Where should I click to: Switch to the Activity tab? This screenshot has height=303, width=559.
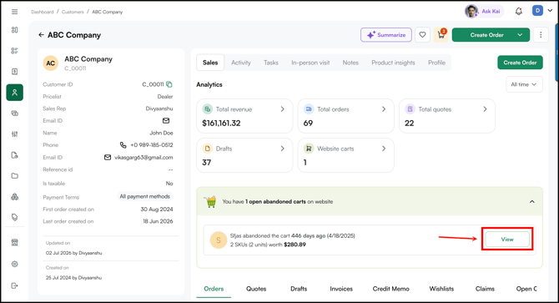[x=241, y=63]
